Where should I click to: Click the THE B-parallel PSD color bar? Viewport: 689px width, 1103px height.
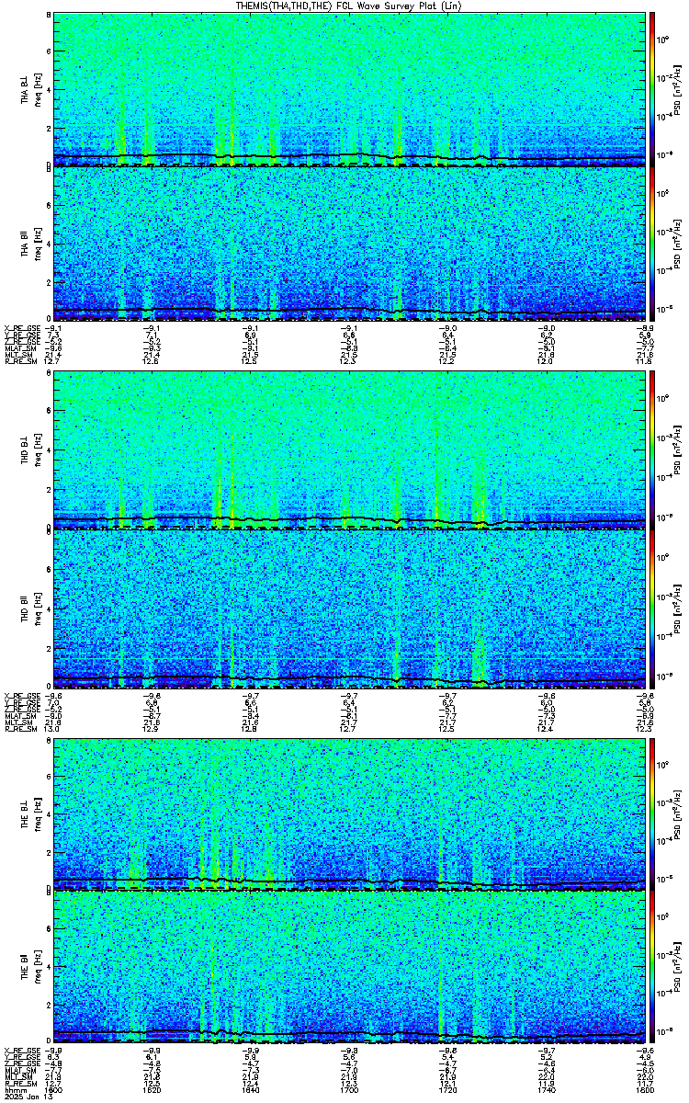pyautogui.click(x=652, y=968)
